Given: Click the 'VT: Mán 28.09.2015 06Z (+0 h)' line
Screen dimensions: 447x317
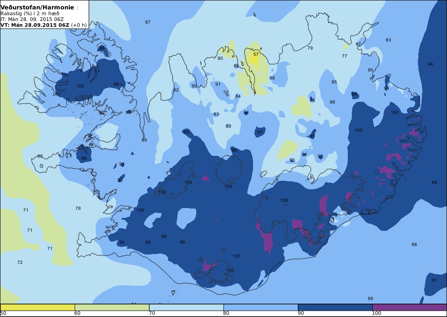Looking at the screenshot, I should coord(43,25).
